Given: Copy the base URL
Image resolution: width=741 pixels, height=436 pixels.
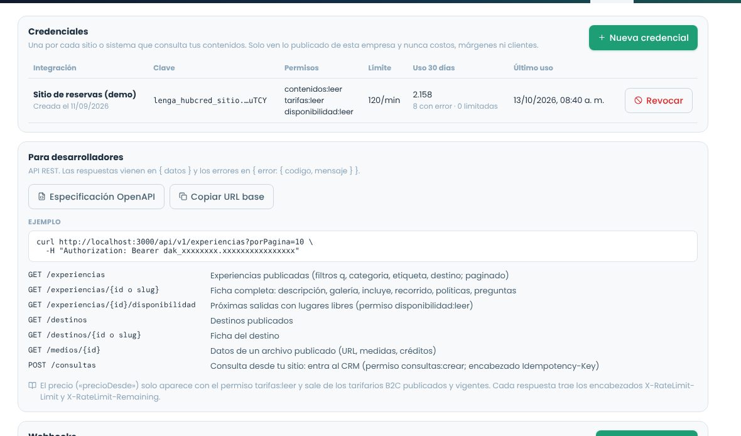Looking at the screenshot, I should point(222,197).
